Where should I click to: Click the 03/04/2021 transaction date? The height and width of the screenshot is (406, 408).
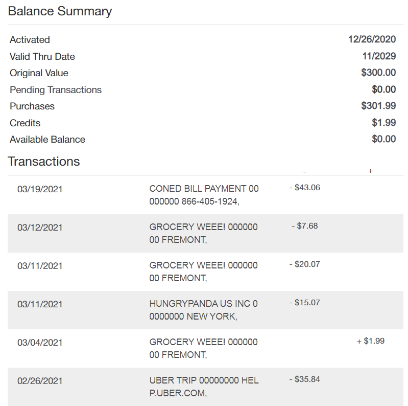point(40,343)
